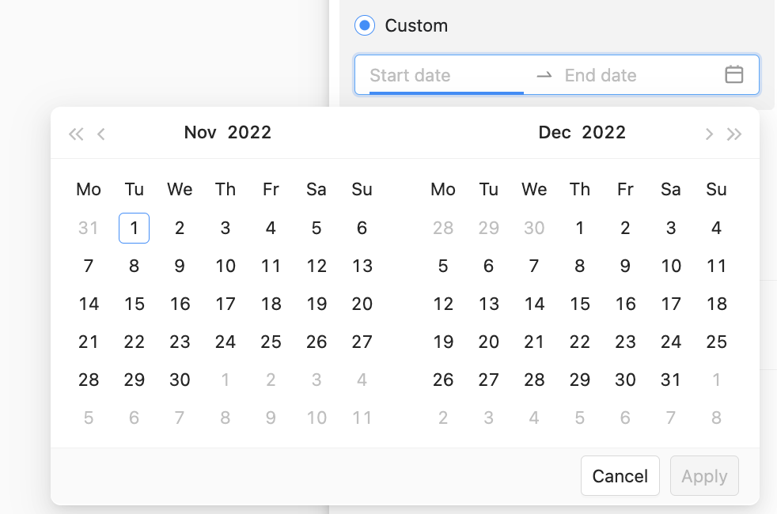Advance to next month with right arrow
777x514 pixels.
click(x=709, y=134)
